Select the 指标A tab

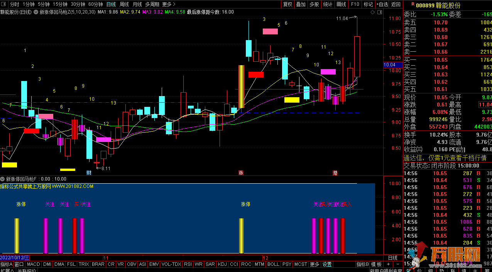click(x=7, y=264)
